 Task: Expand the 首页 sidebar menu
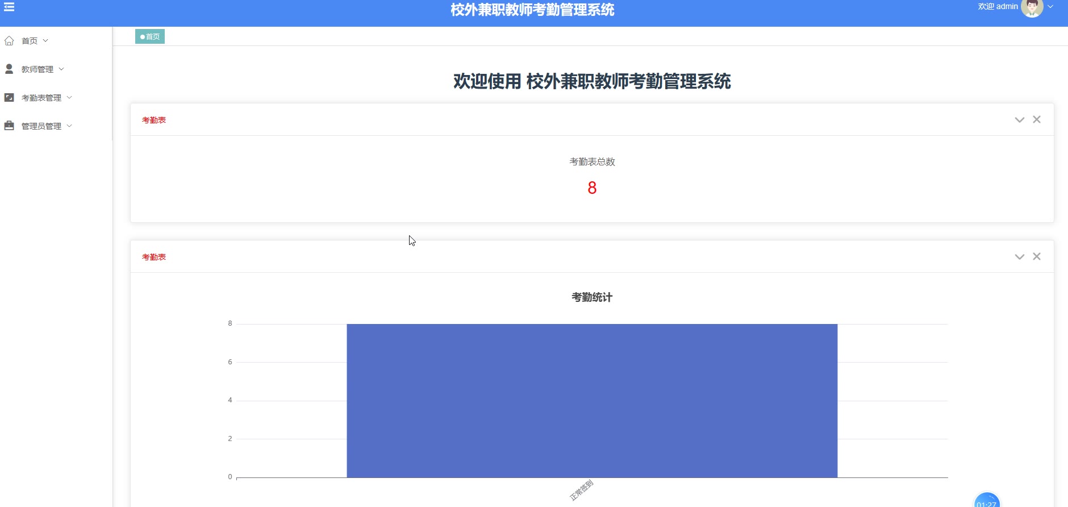(56, 41)
